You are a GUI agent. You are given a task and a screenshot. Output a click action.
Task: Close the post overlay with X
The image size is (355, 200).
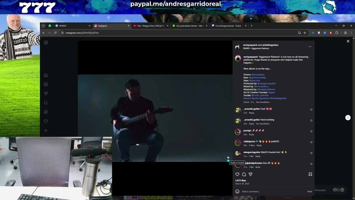[x=348, y=41]
